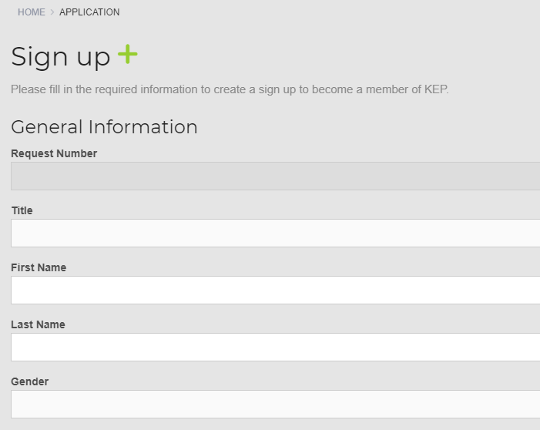Click the Sign up page heading text
The image size is (540, 430).
click(61, 57)
